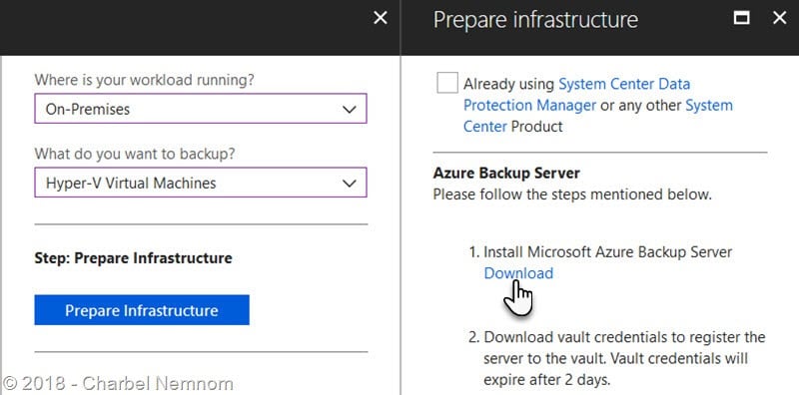Open the workload location dropdown showing On-Premises

click(x=201, y=109)
